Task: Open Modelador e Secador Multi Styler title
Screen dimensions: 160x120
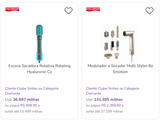Action: point(120,69)
